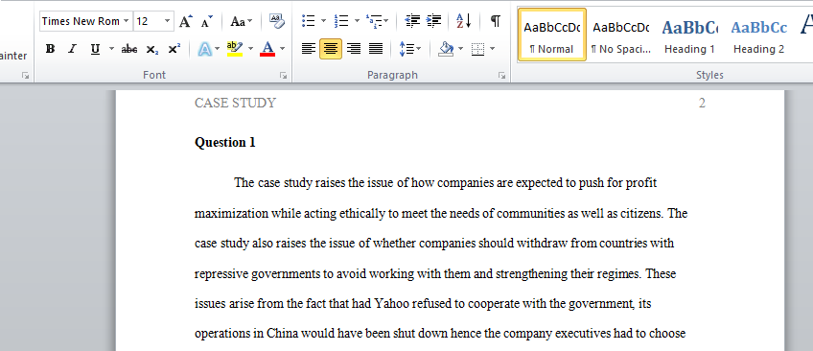Apply strikethrough formatting

coord(129,49)
